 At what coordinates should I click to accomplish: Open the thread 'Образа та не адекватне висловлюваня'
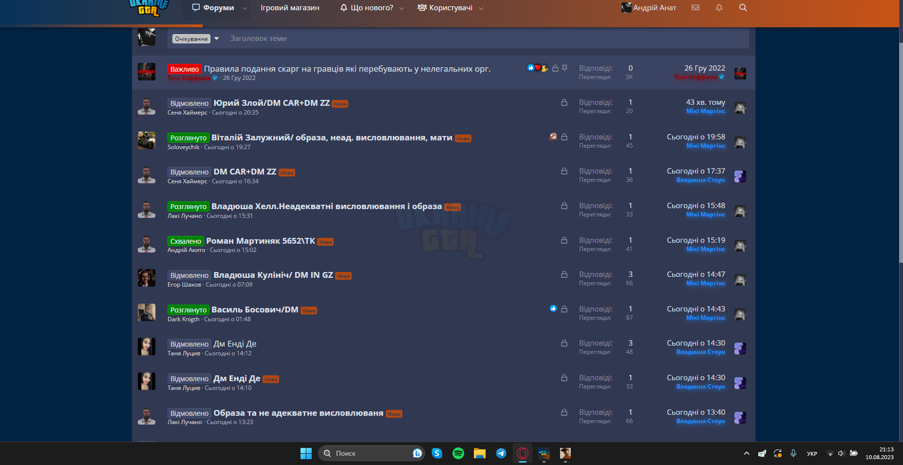pyautogui.click(x=298, y=413)
